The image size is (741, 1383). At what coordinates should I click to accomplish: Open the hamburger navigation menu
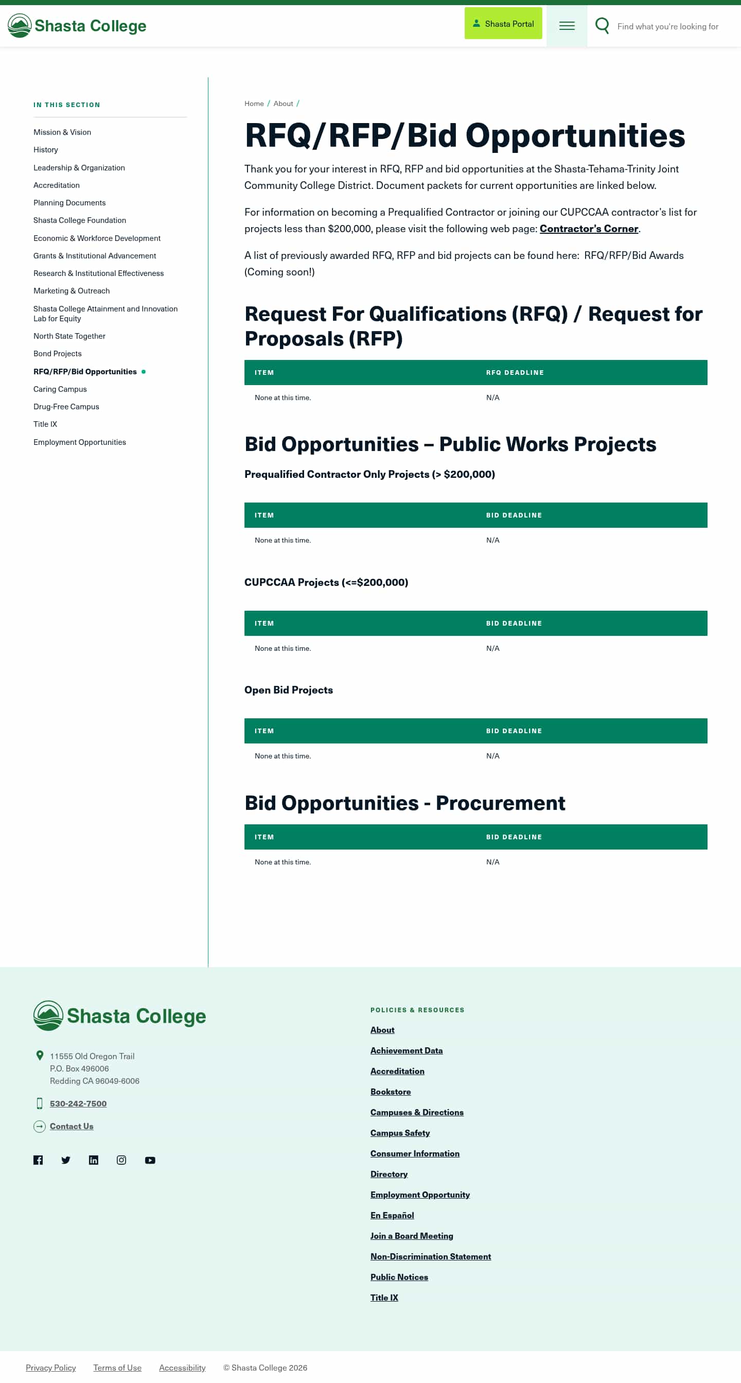point(567,26)
